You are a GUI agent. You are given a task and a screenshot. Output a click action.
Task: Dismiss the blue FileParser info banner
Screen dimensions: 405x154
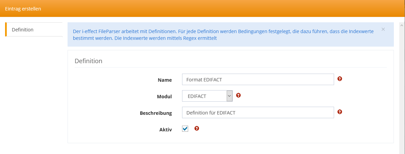383,29
